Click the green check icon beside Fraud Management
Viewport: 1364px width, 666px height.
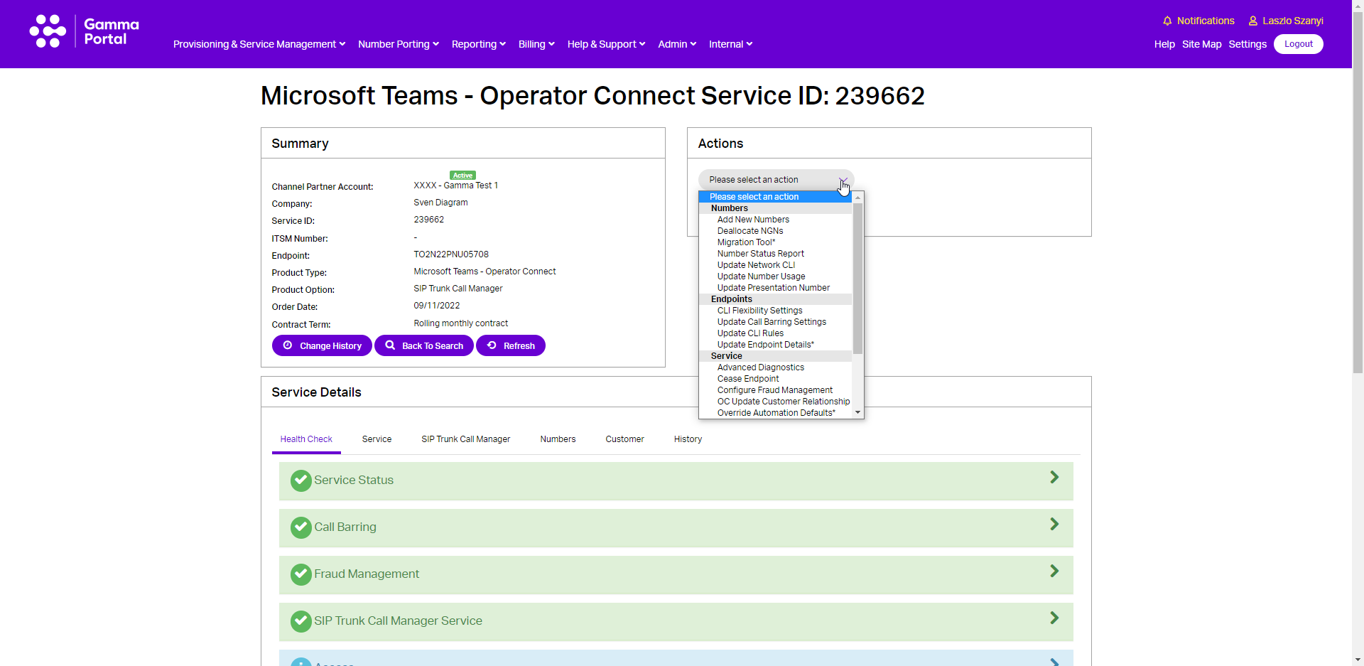point(301,574)
